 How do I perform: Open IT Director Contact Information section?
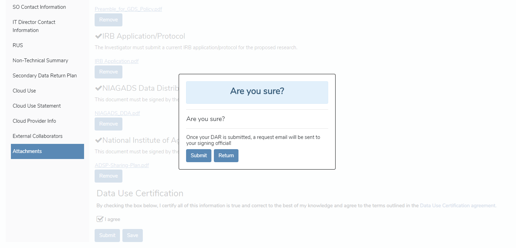point(34,26)
